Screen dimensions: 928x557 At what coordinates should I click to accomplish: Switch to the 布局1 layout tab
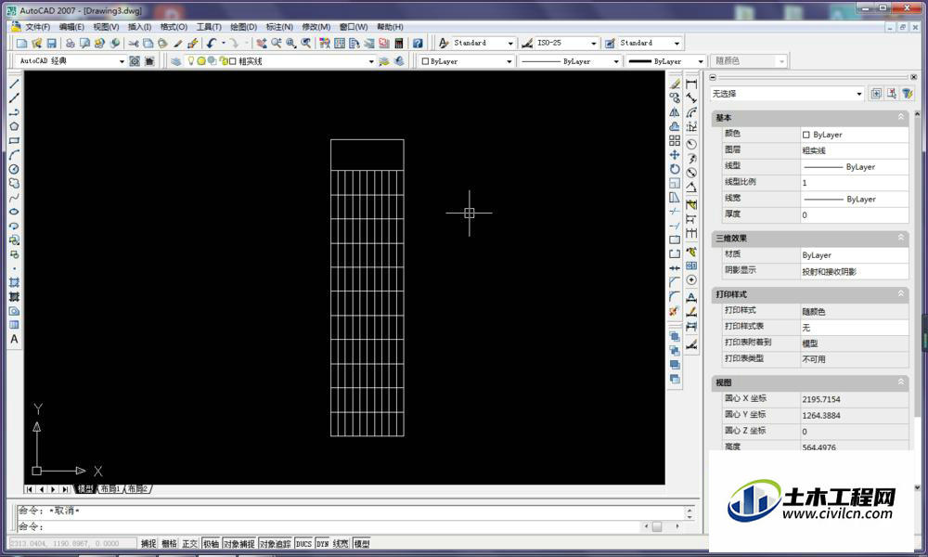pos(110,489)
